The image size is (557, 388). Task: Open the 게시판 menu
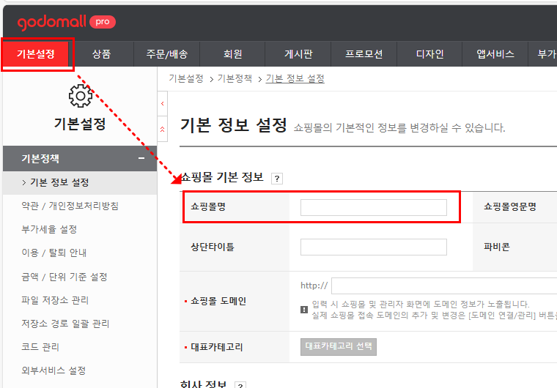pyautogui.click(x=298, y=54)
